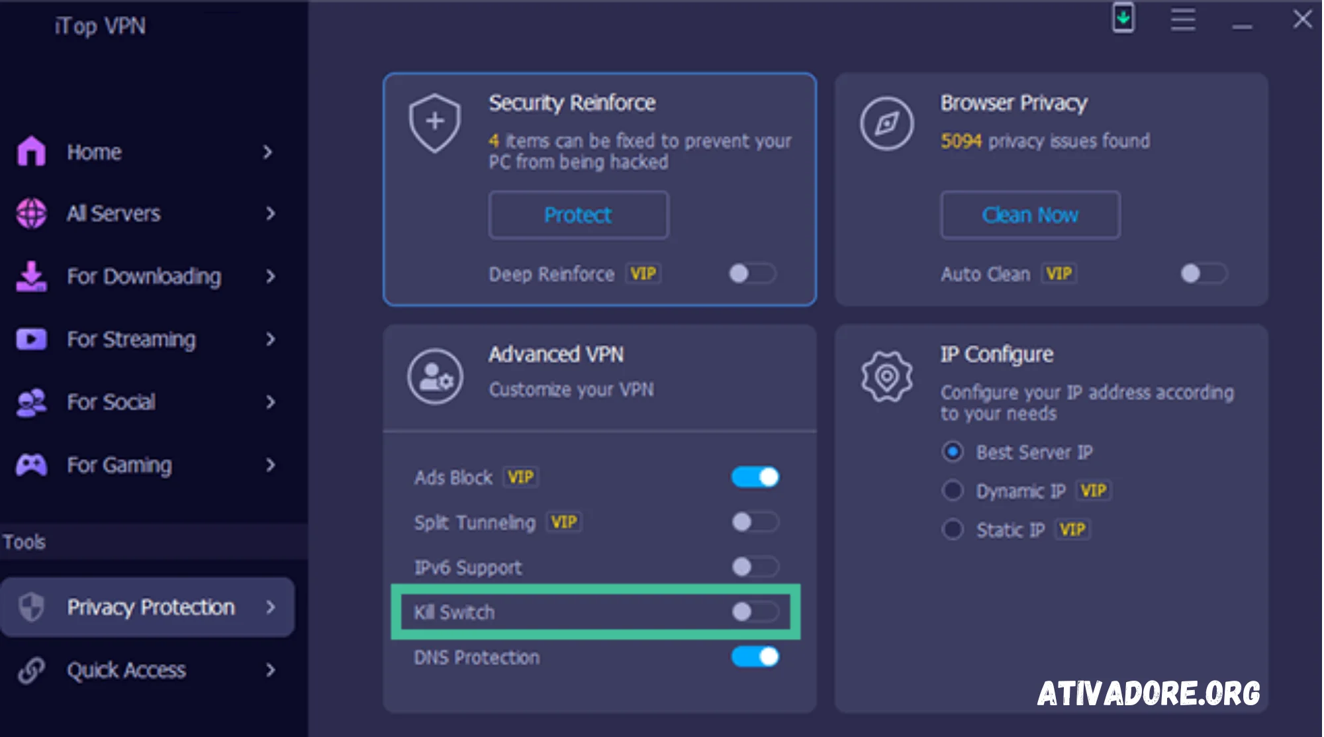Click the IP Configure heading
The height and width of the screenshot is (737, 1324).
tap(996, 354)
